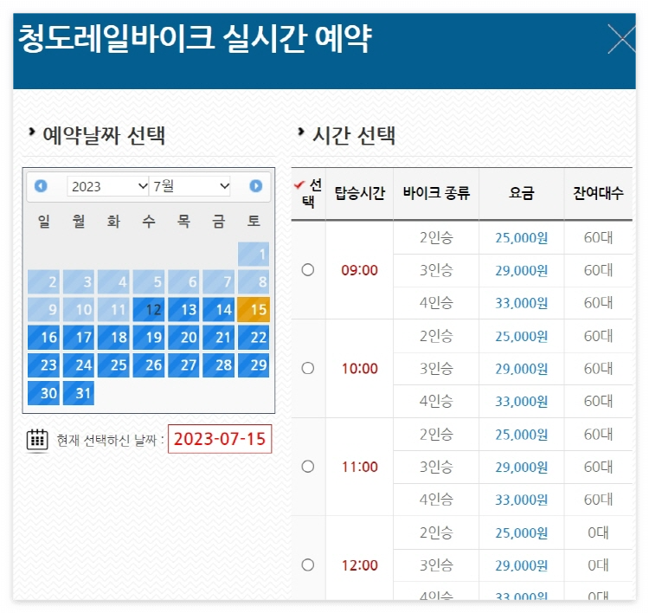Open the 2023 year dropdown

[108, 186]
